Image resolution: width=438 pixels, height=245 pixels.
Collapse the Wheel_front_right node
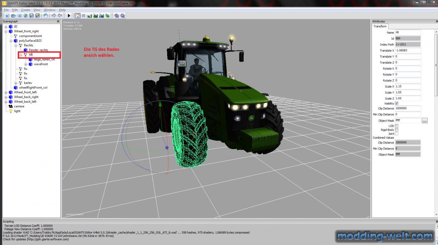[x=6, y=31]
